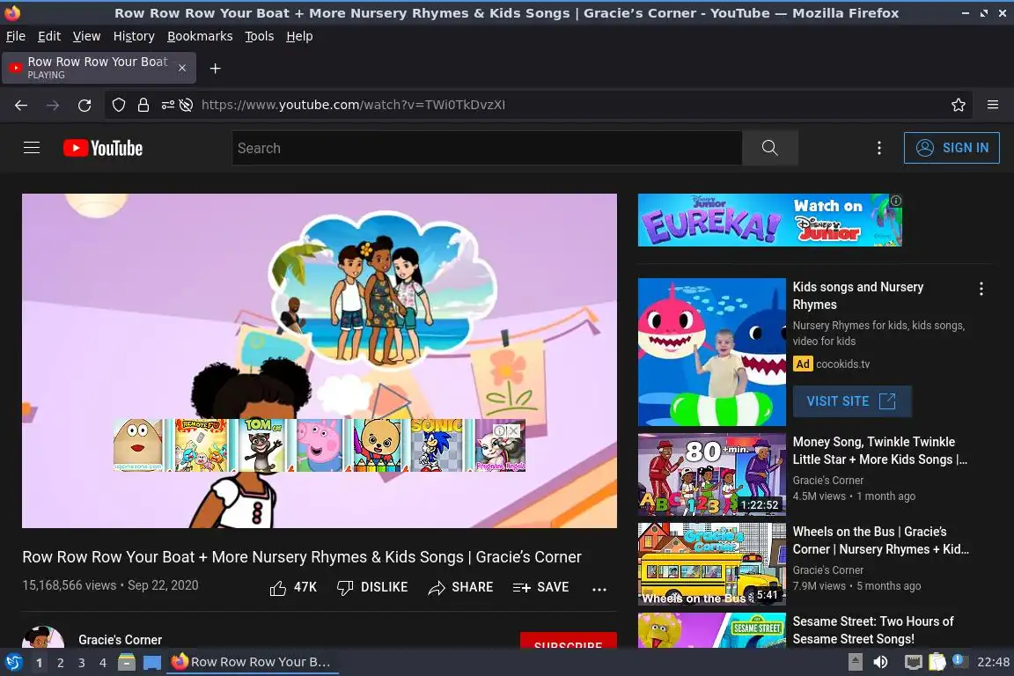The height and width of the screenshot is (676, 1014).
Task: Open tracking protection shield icon
Action: (x=118, y=105)
